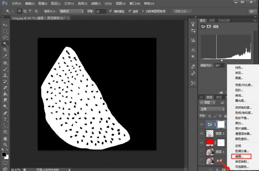Click the fx layer style icon
This screenshot has height=171, width=259.
coord(218,169)
